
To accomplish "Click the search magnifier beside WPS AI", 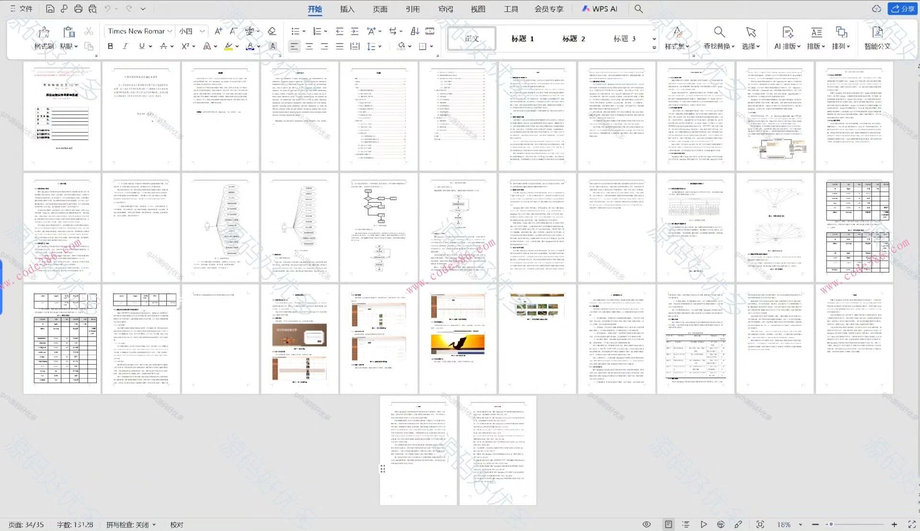I will click(638, 9).
